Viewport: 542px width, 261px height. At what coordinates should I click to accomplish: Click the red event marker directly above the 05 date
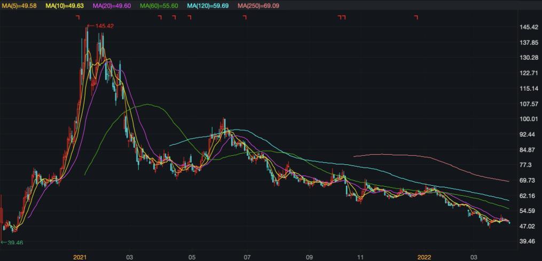[x=189, y=17]
